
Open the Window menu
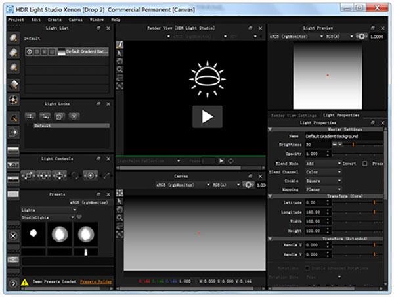[97, 20]
